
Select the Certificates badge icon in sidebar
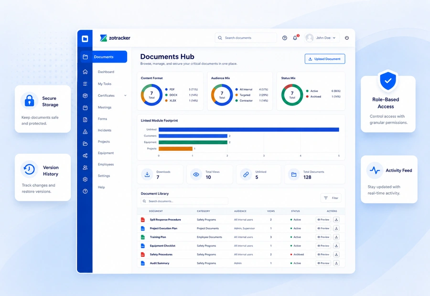pos(85,95)
